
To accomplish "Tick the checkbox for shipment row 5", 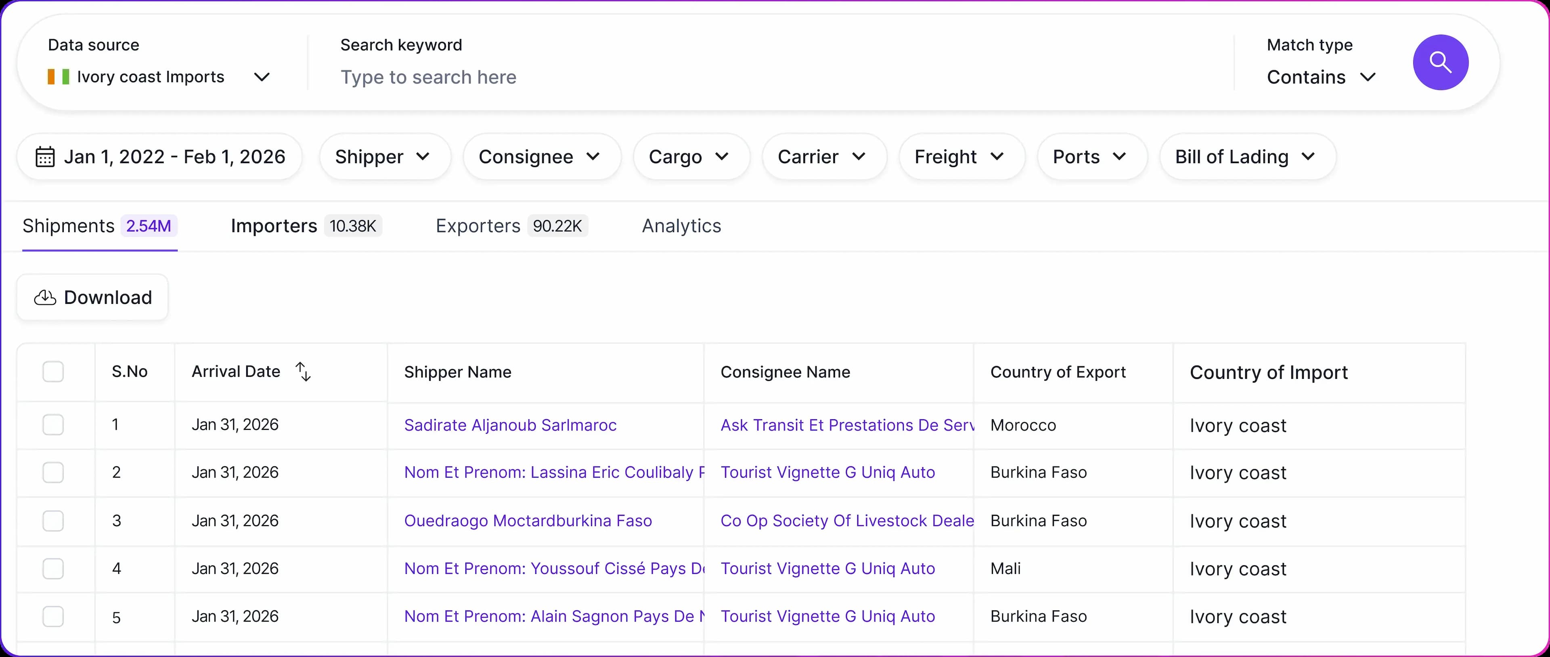I will pos(53,616).
